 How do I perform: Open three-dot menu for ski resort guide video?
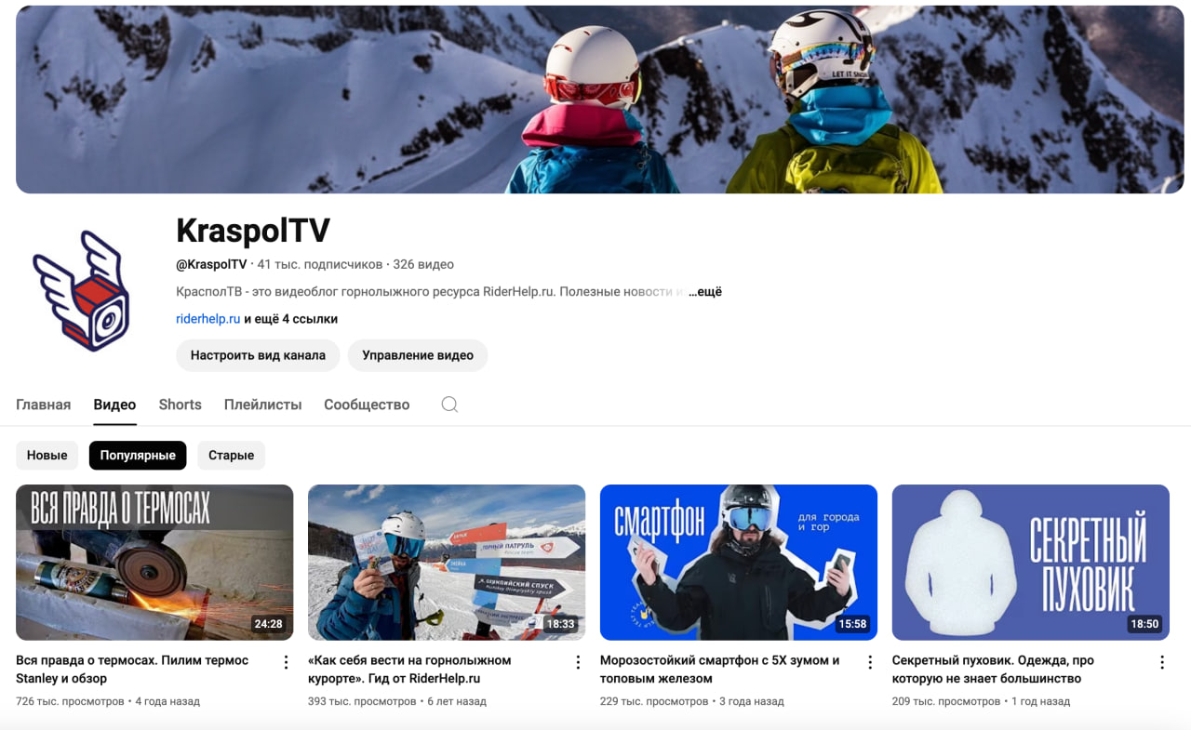pyautogui.click(x=578, y=662)
